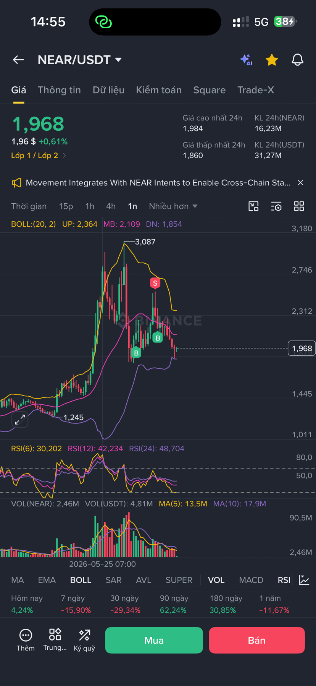Viewport: 316px width, 686px height.
Task: Switch to the Giá tab
Action: pyautogui.click(x=19, y=90)
